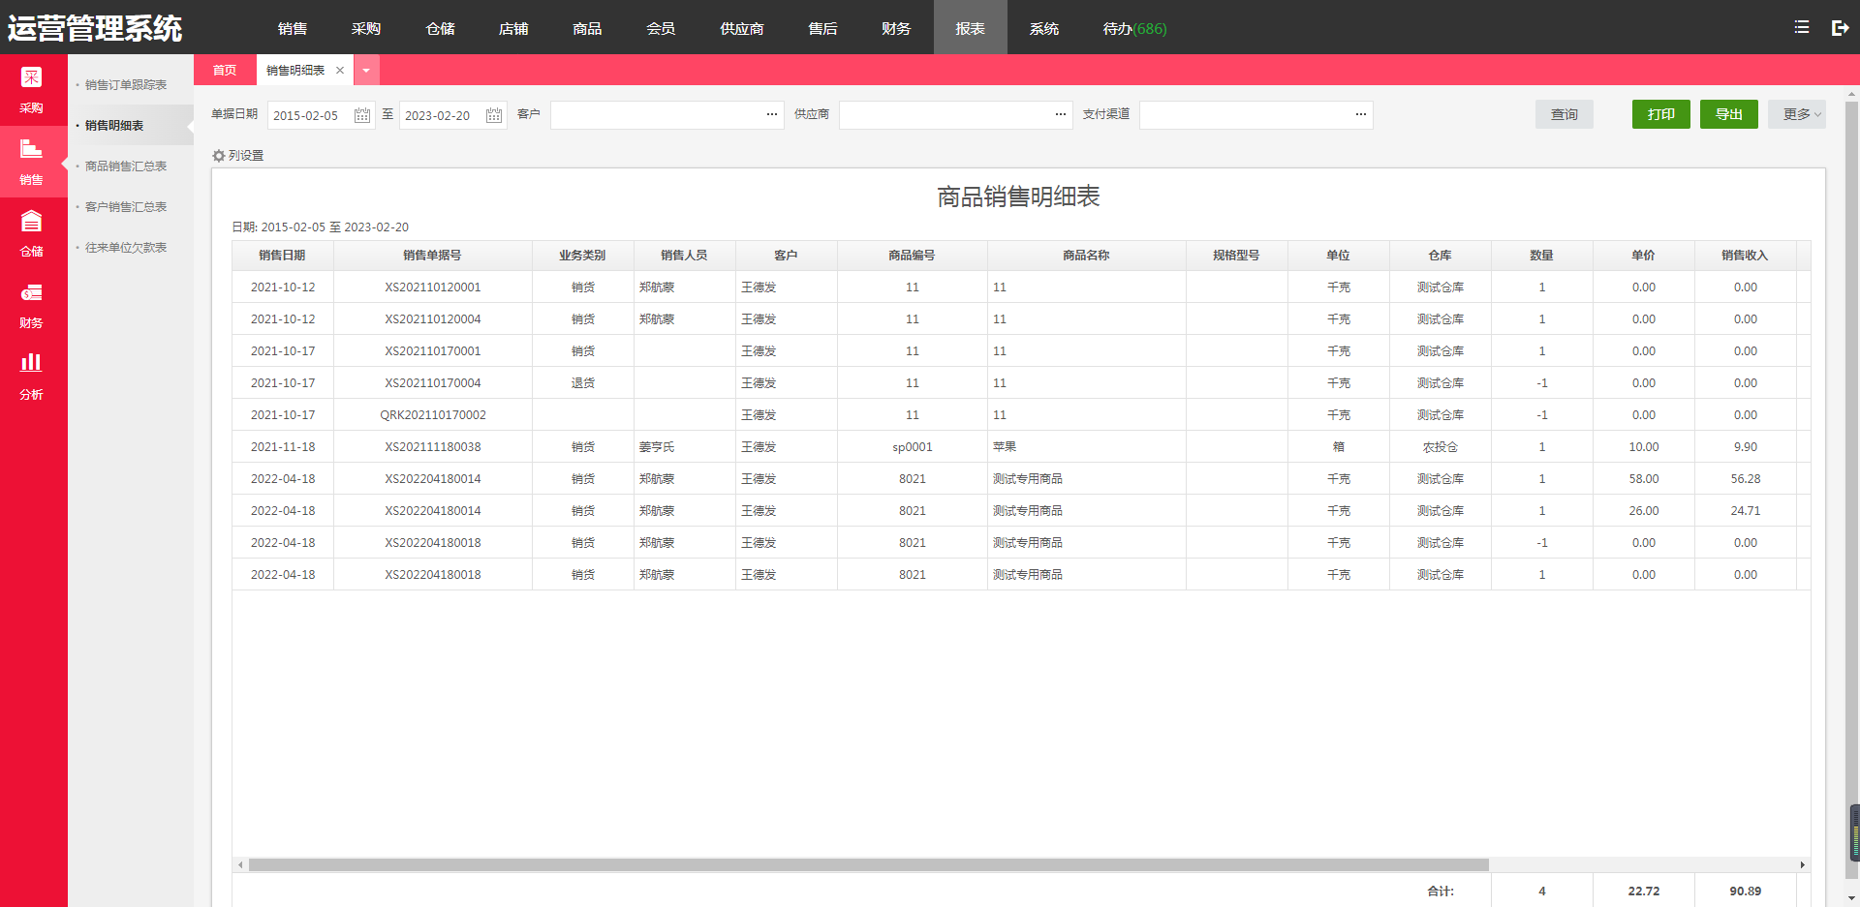Click the 查询 button
The height and width of the screenshot is (907, 1860).
[1565, 114]
